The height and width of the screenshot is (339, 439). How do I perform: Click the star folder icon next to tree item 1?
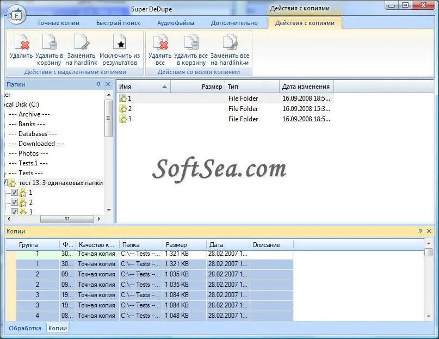pyautogui.click(x=23, y=193)
